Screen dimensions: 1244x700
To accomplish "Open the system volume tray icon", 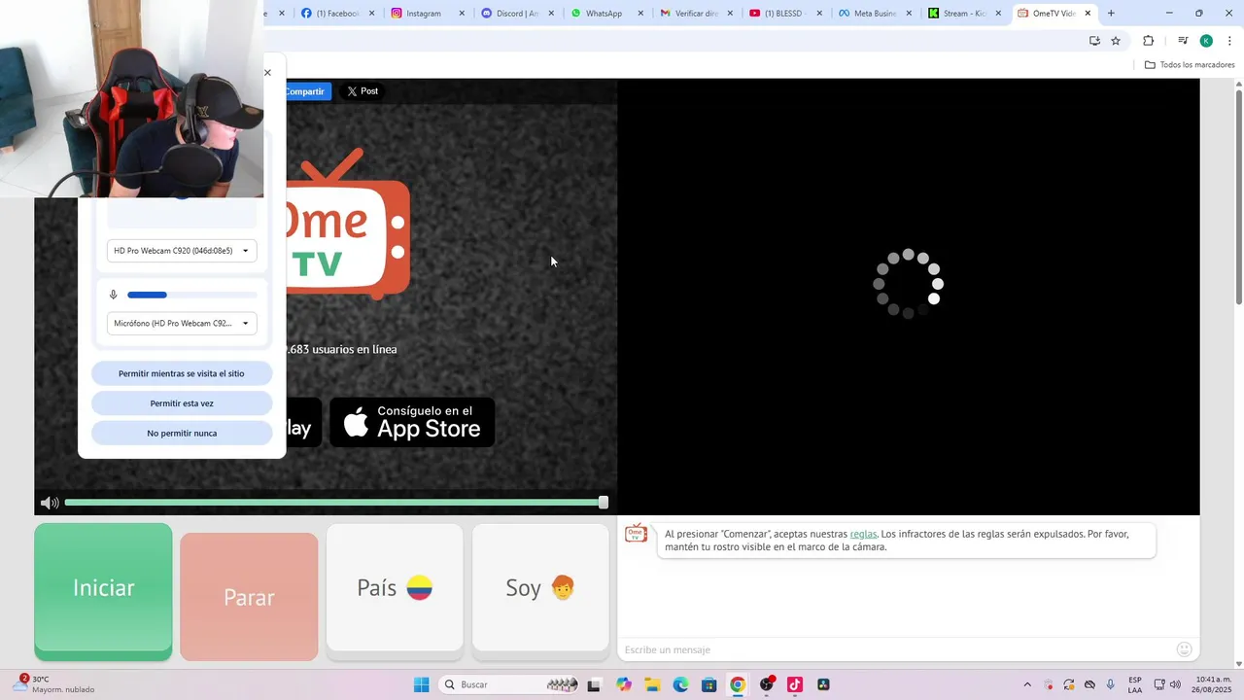I will click(x=1175, y=684).
